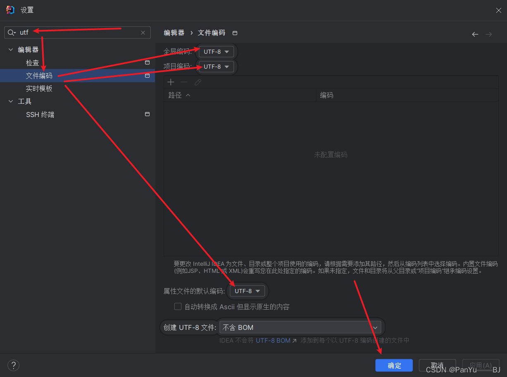Click the IntelliJ IDEA logo icon
The width and height of the screenshot is (507, 377).
click(x=10, y=10)
